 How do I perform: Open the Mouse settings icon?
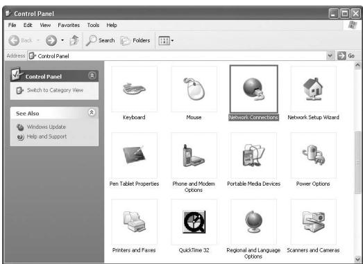pyautogui.click(x=194, y=89)
